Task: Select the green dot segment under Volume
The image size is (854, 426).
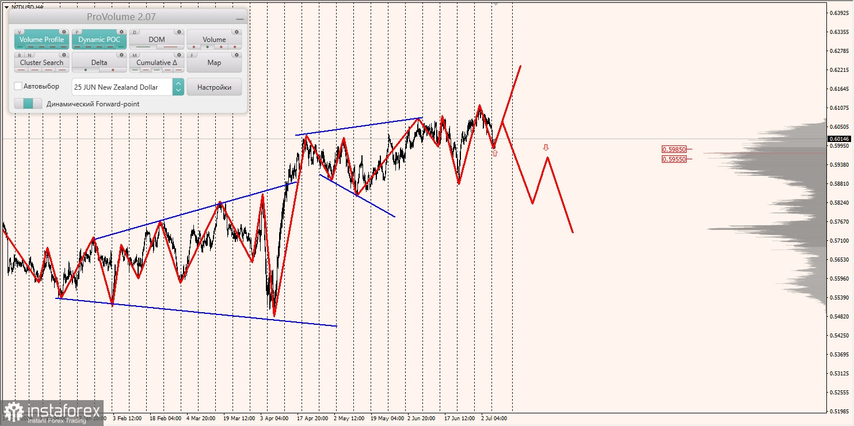Action: pyautogui.click(x=207, y=47)
